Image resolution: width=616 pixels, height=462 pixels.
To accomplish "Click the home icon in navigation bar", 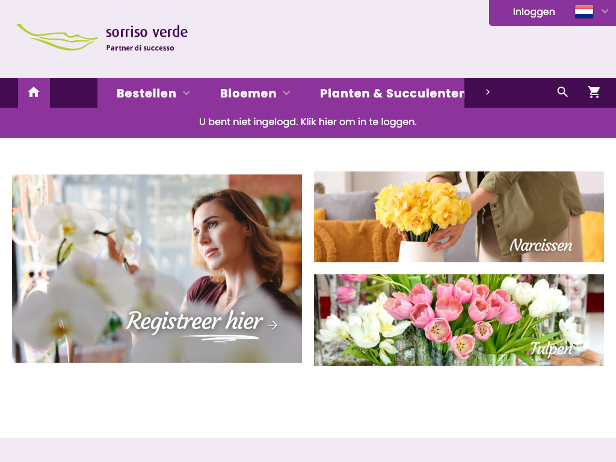I will tap(34, 92).
